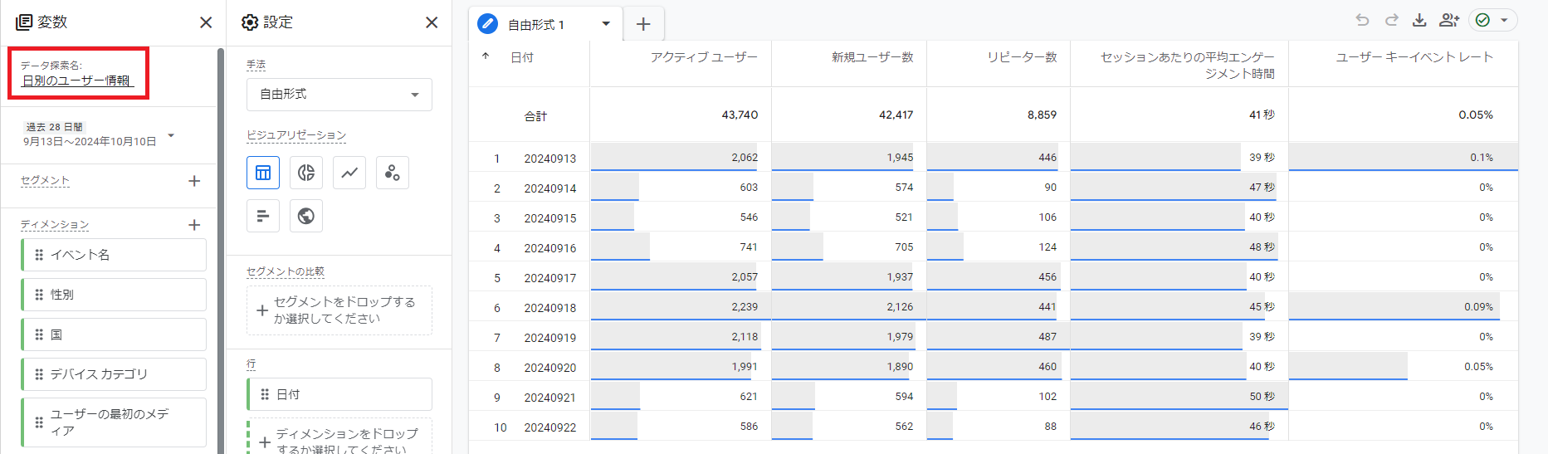Undo the last change

pyautogui.click(x=1362, y=20)
